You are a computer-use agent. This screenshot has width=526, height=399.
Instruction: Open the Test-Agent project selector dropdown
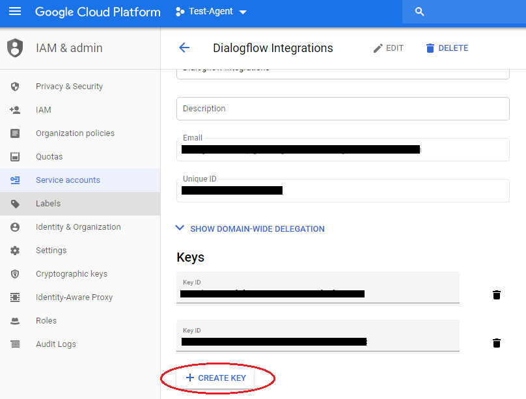click(212, 12)
